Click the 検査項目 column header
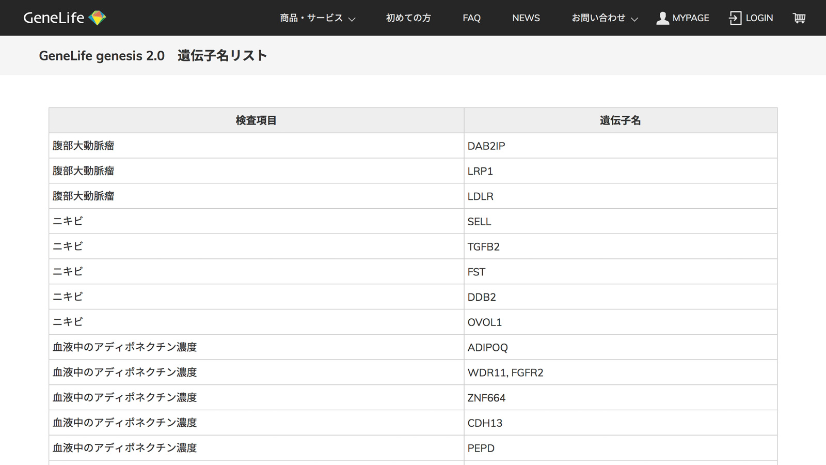 tap(257, 120)
